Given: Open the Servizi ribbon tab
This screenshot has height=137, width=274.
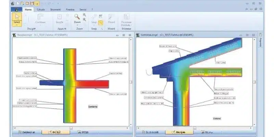Looking at the screenshot, I should click(x=83, y=10).
